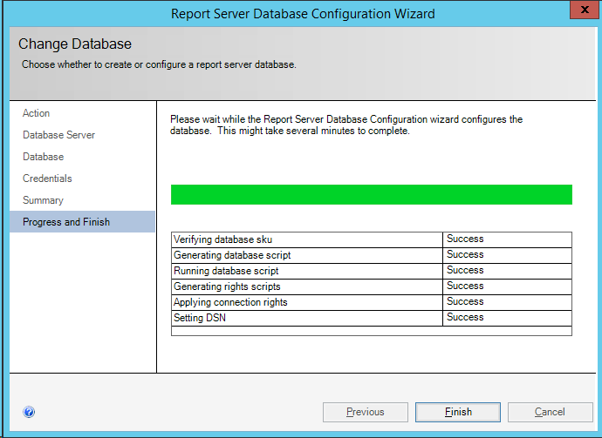The width and height of the screenshot is (602, 438).
Task: Click the blue help question mark icon
Action: pos(29,412)
